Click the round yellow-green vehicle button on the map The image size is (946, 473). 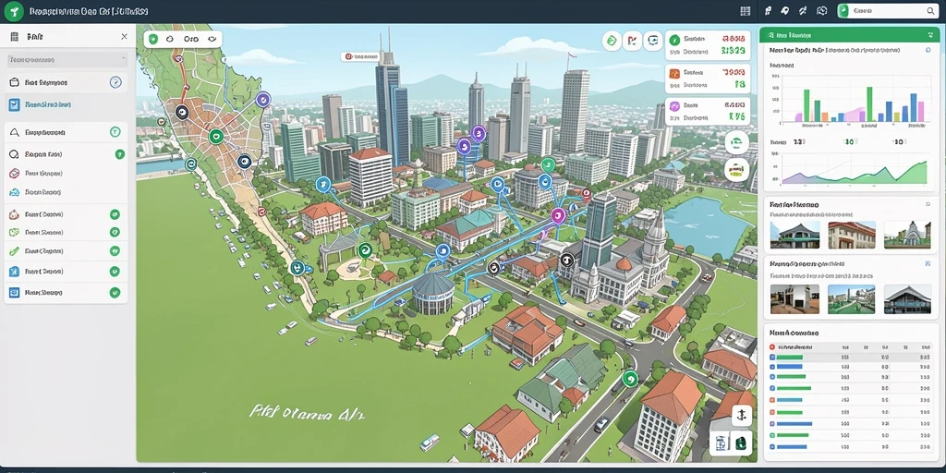(x=736, y=170)
